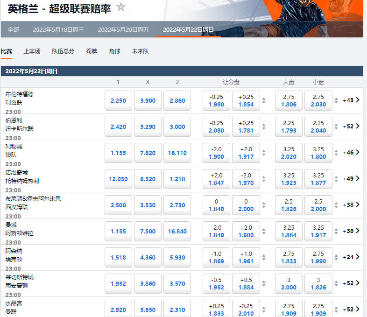Open the 罚牌 market tab

(x=92, y=51)
